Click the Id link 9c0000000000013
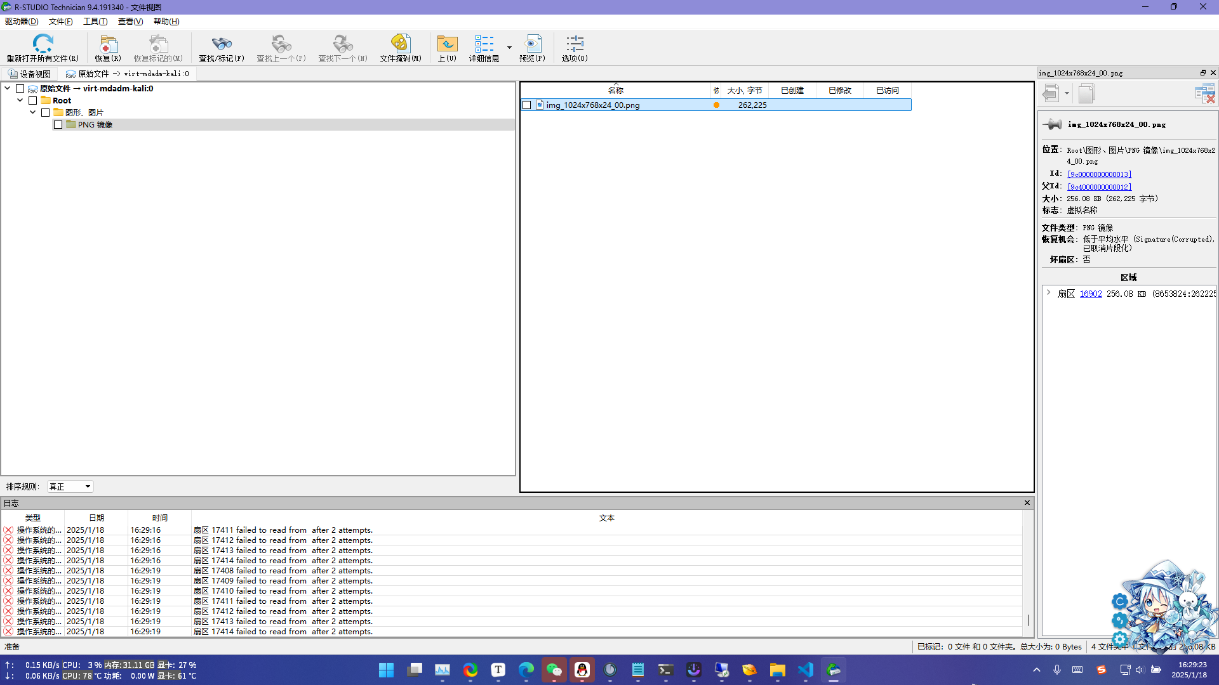The height and width of the screenshot is (685, 1219). (1099, 174)
